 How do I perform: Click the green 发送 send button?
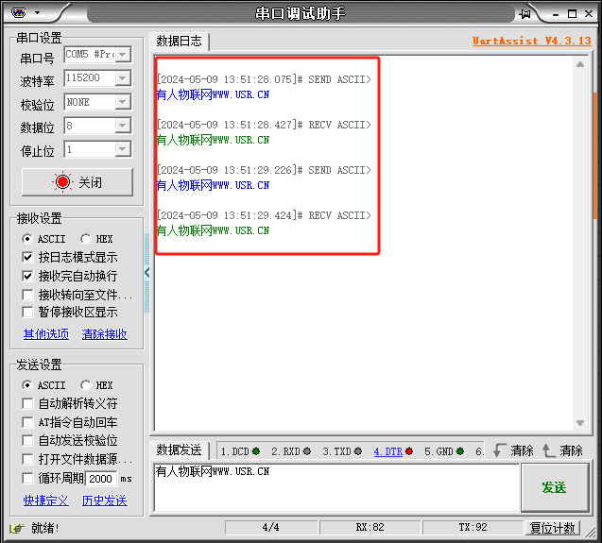[x=555, y=487]
